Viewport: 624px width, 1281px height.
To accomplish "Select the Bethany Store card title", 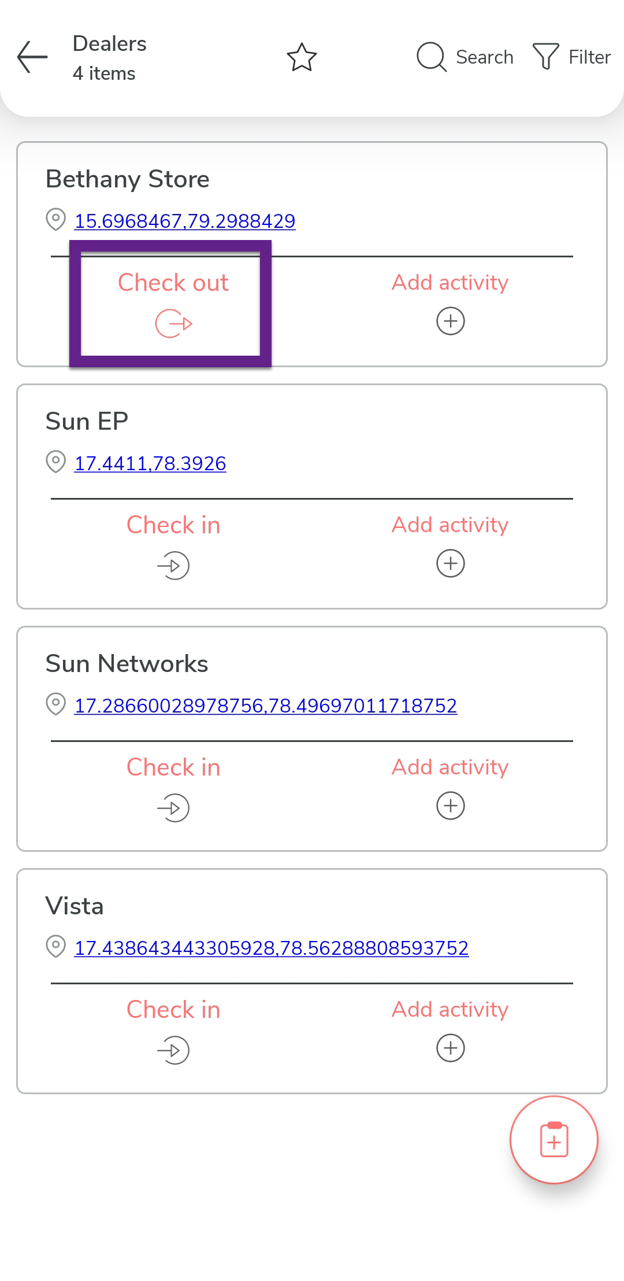I will (x=127, y=179).
